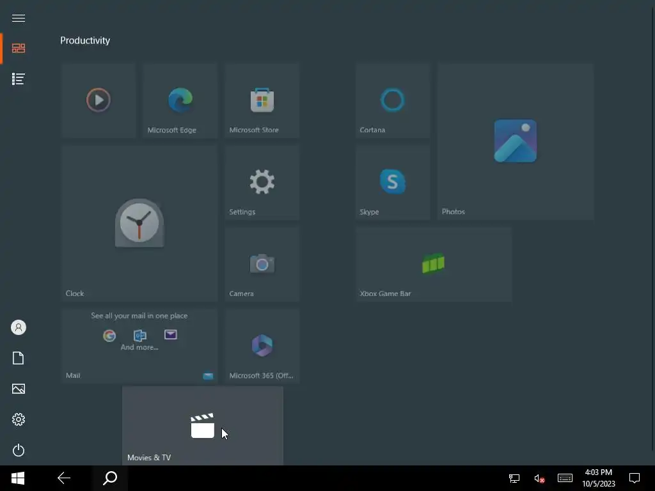This screenshot has width=655, height=491.
Task: Open the Mail tile
Action: pos(139,346)
